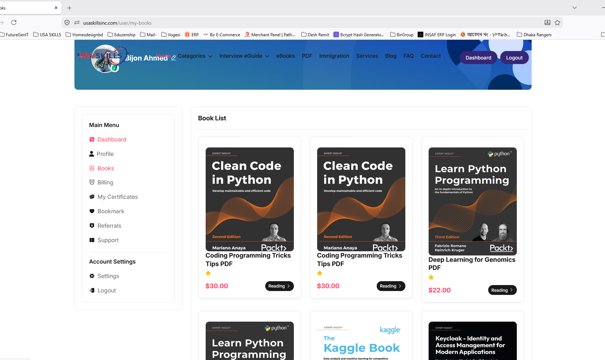Screen dimensions: 605x360
Task: Expand the Categories dropdown menu
Action: (195, 56)
